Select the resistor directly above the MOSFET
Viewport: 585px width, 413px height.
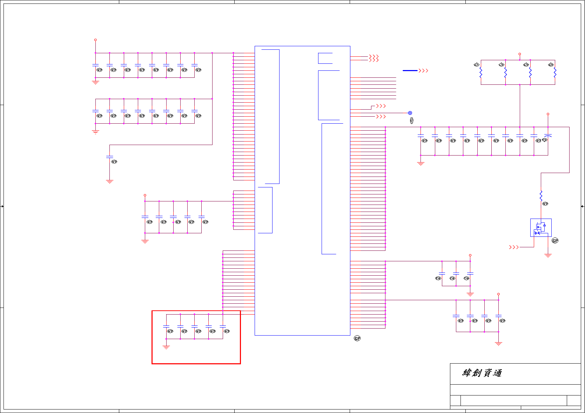541,196
